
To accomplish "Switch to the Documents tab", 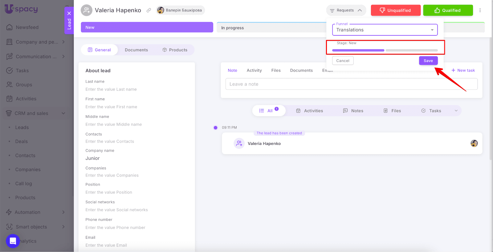I will click(x=136, y=50).
